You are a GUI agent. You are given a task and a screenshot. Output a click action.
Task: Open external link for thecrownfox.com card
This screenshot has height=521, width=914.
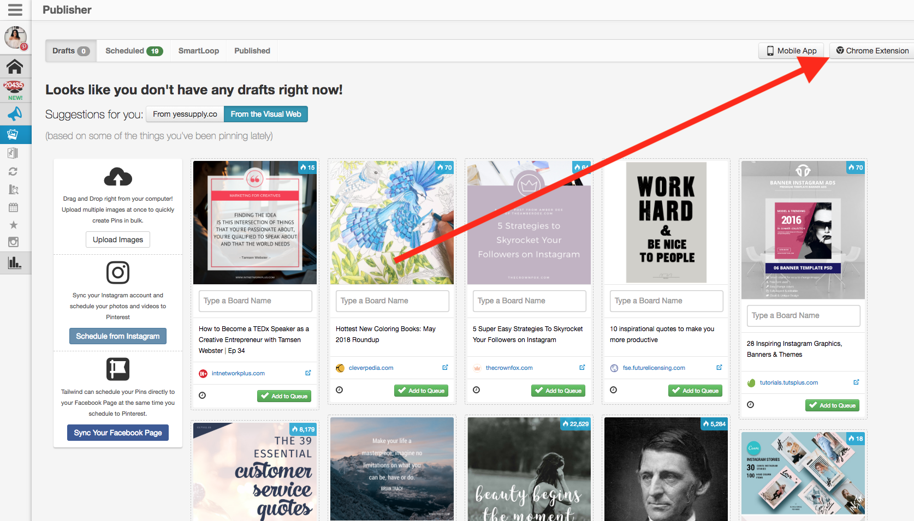pos(582,368)
